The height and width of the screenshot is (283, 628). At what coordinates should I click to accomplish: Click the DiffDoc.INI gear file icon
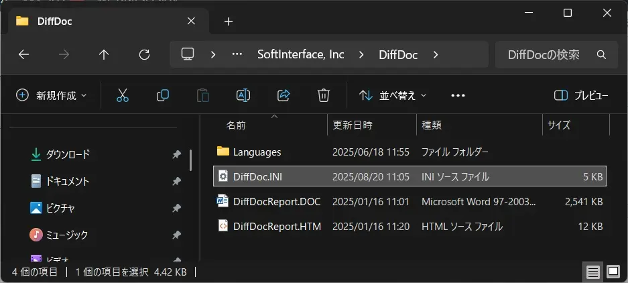(223, 176)
